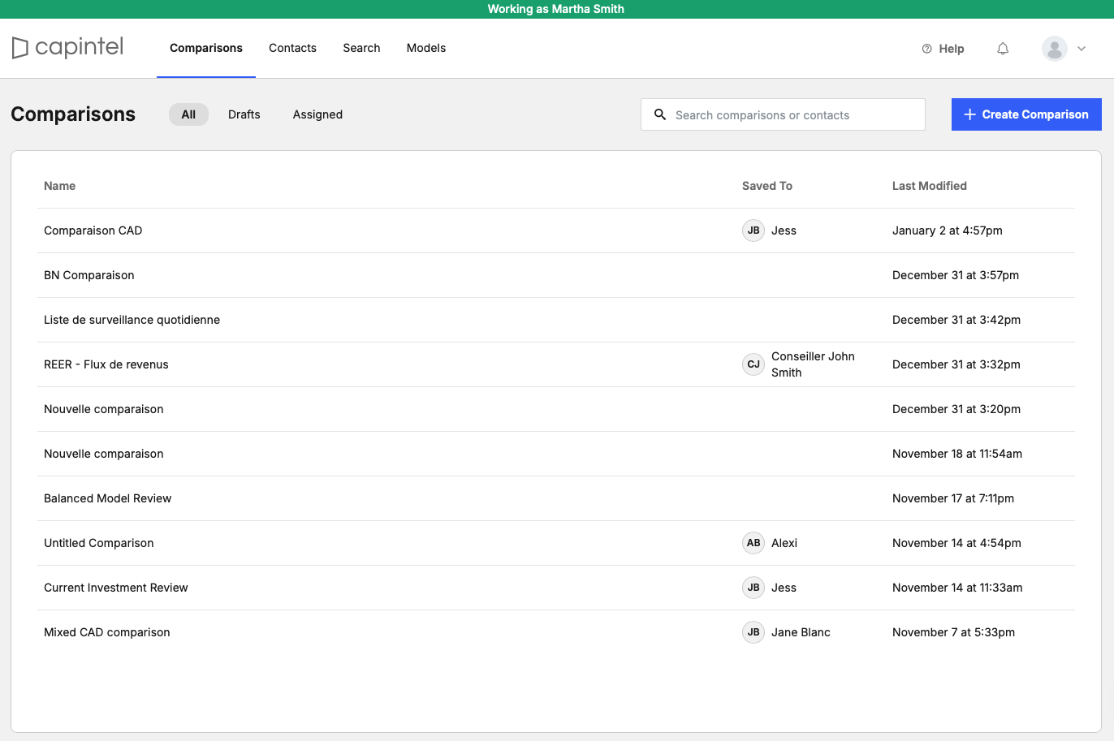1114x741 pixels.
Task: Open the Comparisons nav tab
Action: [206, 48]
